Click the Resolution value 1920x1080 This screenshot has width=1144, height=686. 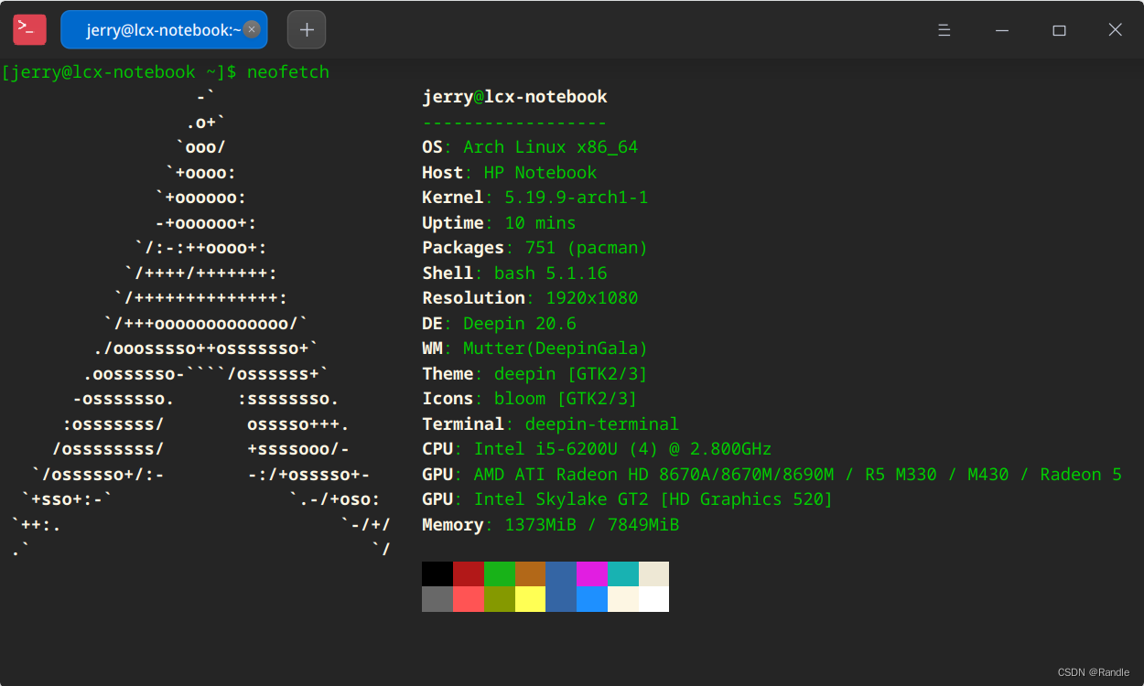tap(592, 298)
